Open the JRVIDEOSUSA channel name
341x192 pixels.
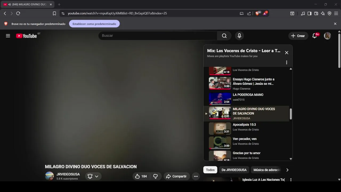(x=68, y=174)
